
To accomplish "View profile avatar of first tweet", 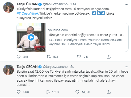I will point(9,7).
